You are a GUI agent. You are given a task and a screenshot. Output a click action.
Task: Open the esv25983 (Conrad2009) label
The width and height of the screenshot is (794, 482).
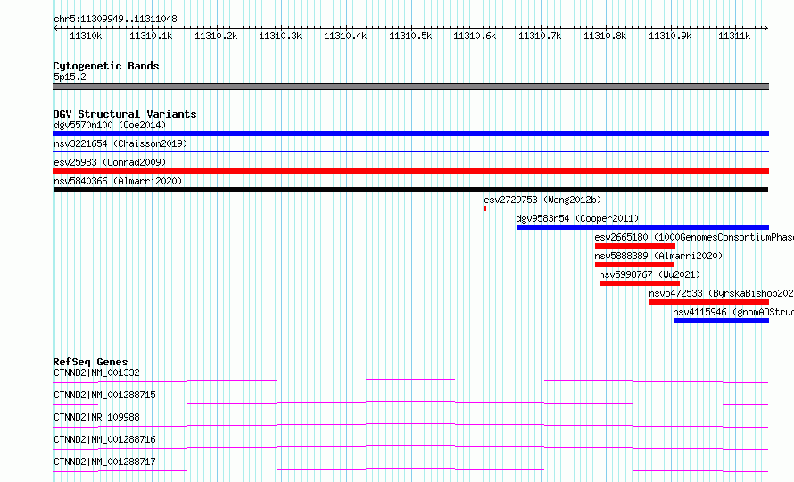pos(110,162)
